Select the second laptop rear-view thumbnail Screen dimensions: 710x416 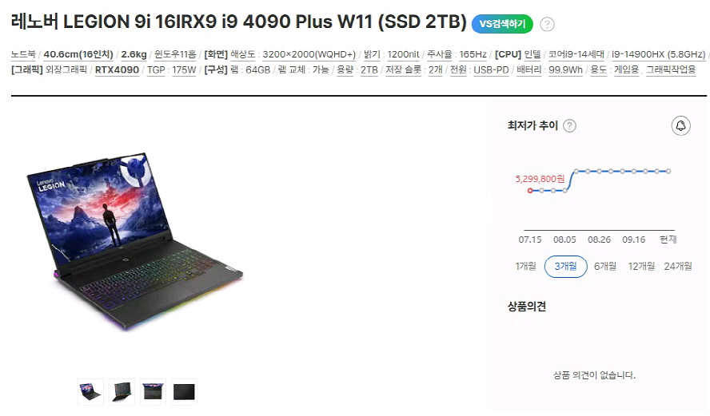[122, 391]
